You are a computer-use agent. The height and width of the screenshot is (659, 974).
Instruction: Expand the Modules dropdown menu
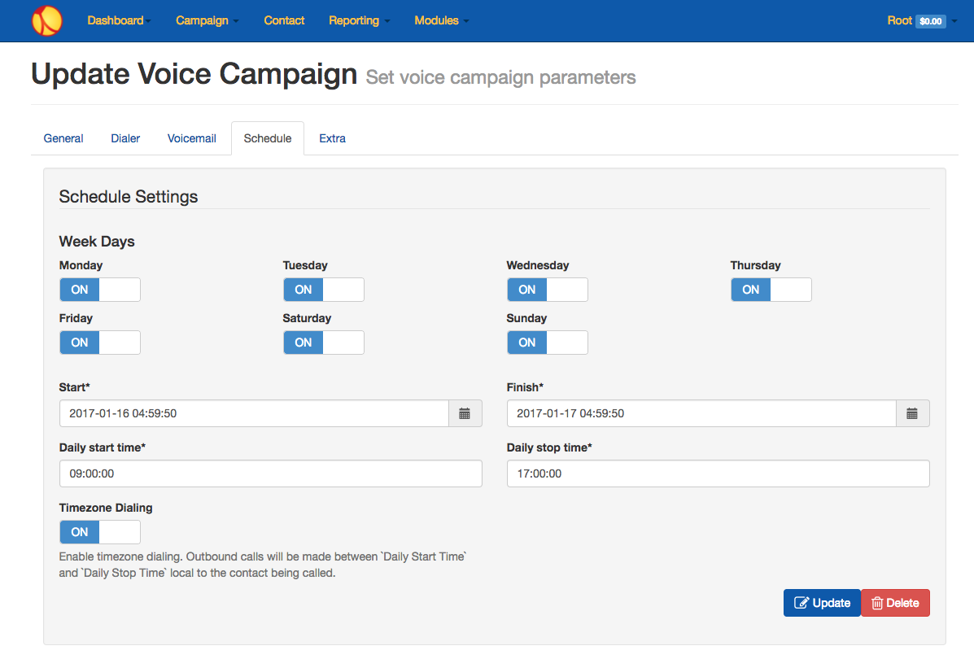coord(441,20)
